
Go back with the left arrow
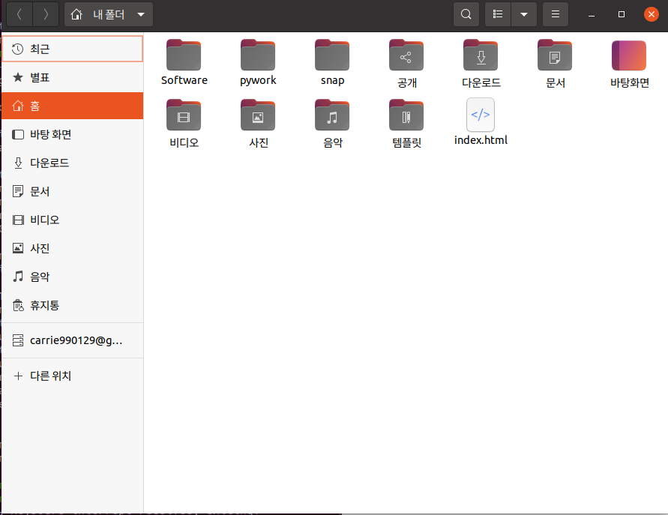[19, 14]
